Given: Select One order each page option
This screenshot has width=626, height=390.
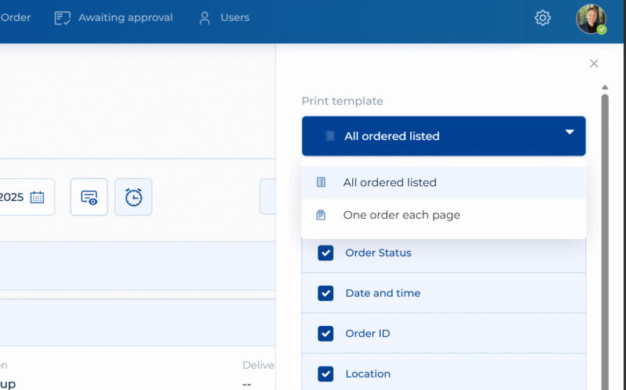Looking at the screenshot, I should tap(444, 215).
